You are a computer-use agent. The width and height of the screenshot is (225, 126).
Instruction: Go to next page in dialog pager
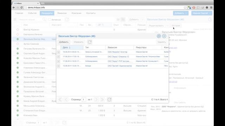pyautogui.click(x=96, y=99)
